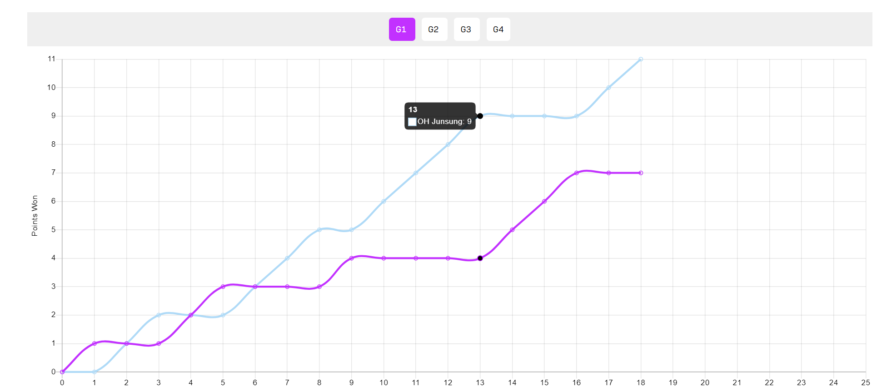Select the G1 game tab
This screenshot has height=387, width=882.
(x=402, y=30)
